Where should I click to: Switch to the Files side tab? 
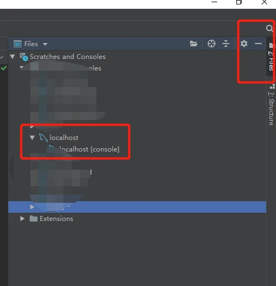pyautogui.click(x=271, y=57)
